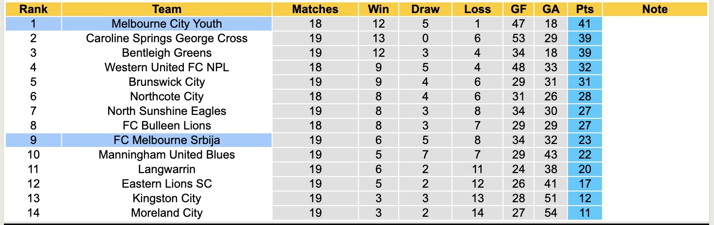This screenshot has height=225, width=714.
Task: Click the Team column header
Action: (x=166, y=9)
